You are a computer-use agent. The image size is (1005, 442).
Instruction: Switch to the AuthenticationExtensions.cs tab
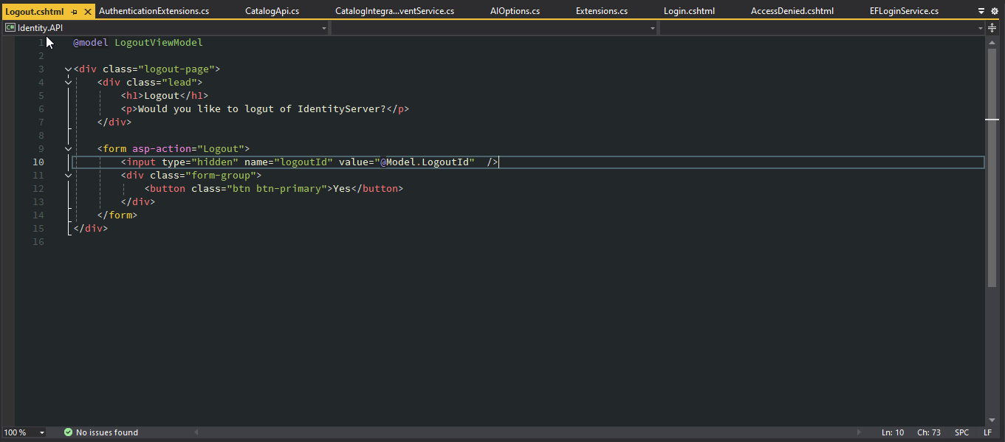154,12
